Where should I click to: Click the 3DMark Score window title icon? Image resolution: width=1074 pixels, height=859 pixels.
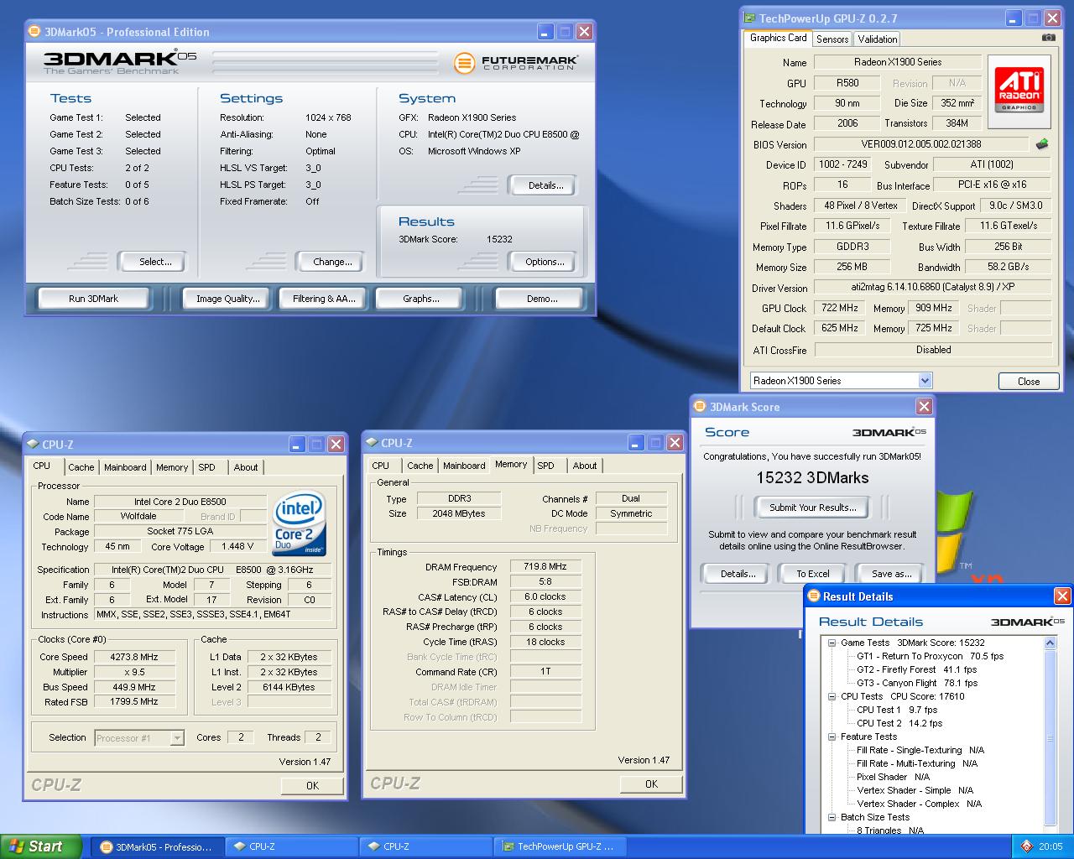coord(701,407)
